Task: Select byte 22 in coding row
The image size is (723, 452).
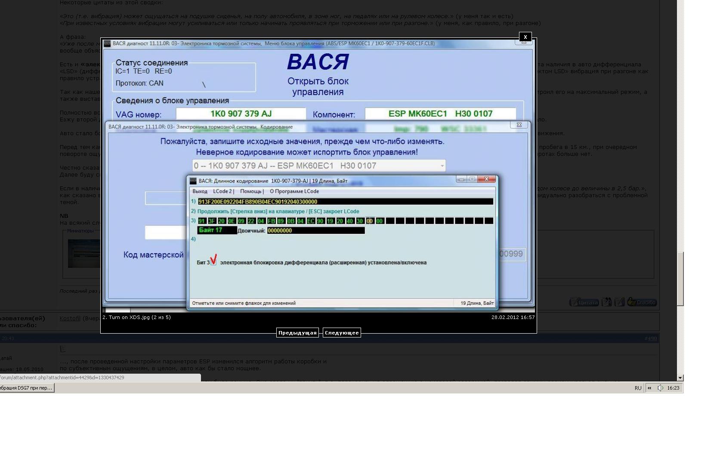Action: click(251, 221)
